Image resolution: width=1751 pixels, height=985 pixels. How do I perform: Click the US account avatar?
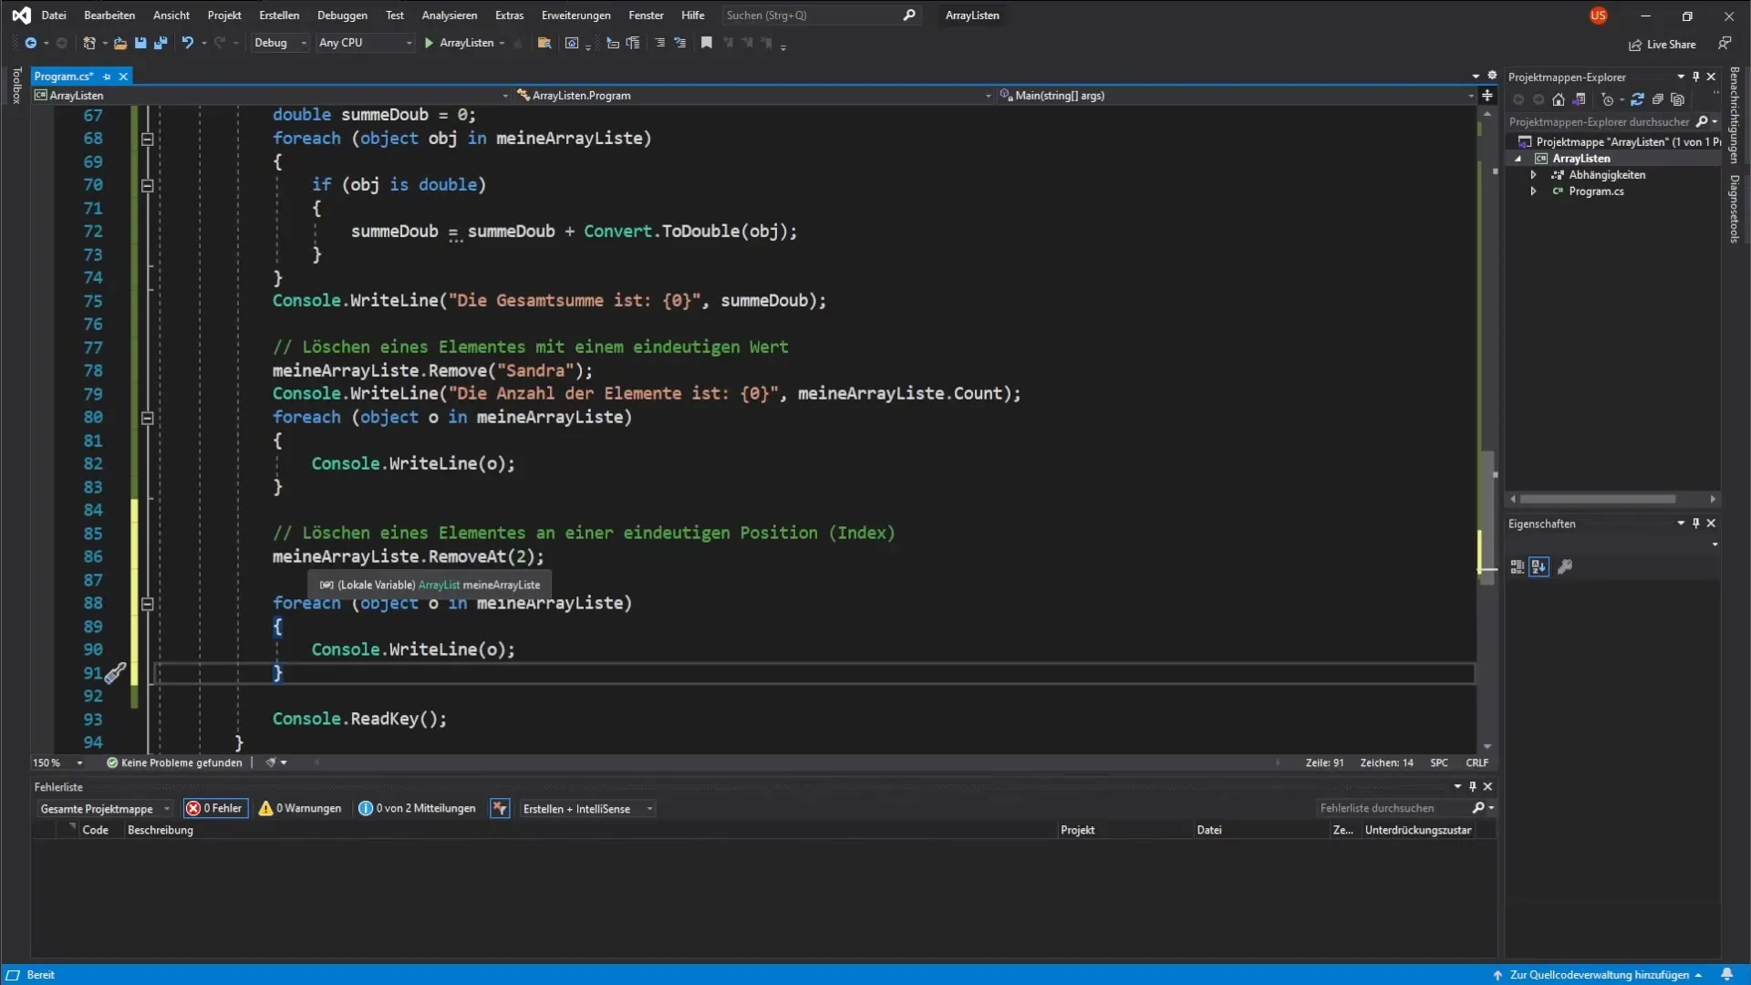coord(1598,16)
